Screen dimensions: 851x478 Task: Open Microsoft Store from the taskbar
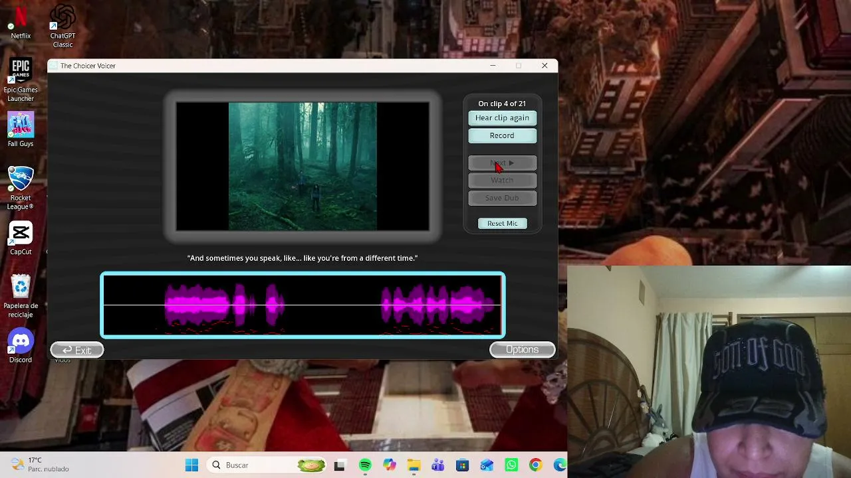point(462,465)
